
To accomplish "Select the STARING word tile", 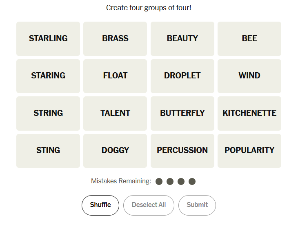I will tap(48, 76).
